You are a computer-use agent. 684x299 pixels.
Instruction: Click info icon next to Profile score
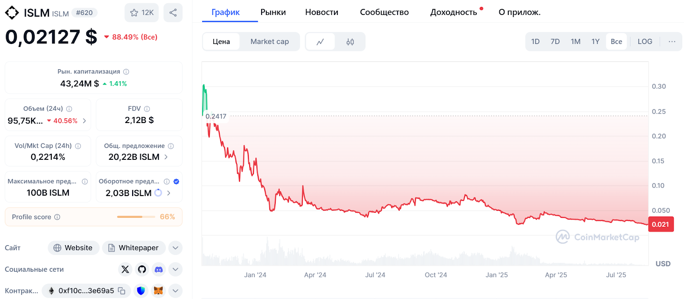[57, 217]
